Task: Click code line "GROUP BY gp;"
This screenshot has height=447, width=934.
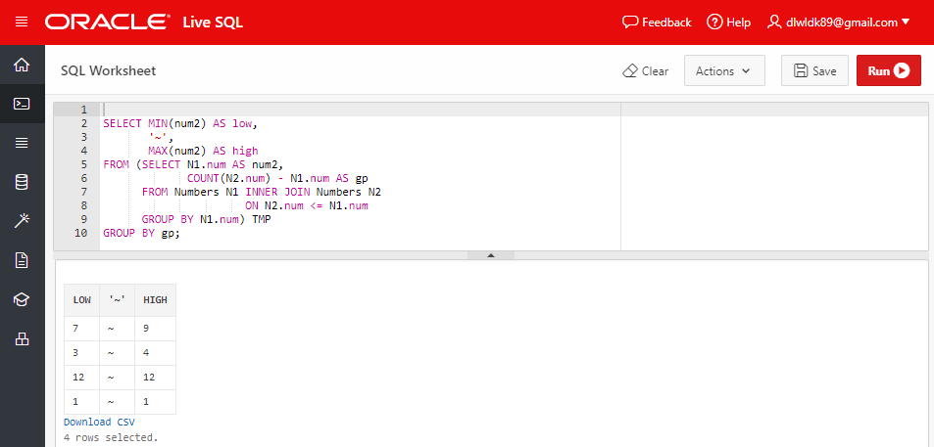Action: (141, 234)
